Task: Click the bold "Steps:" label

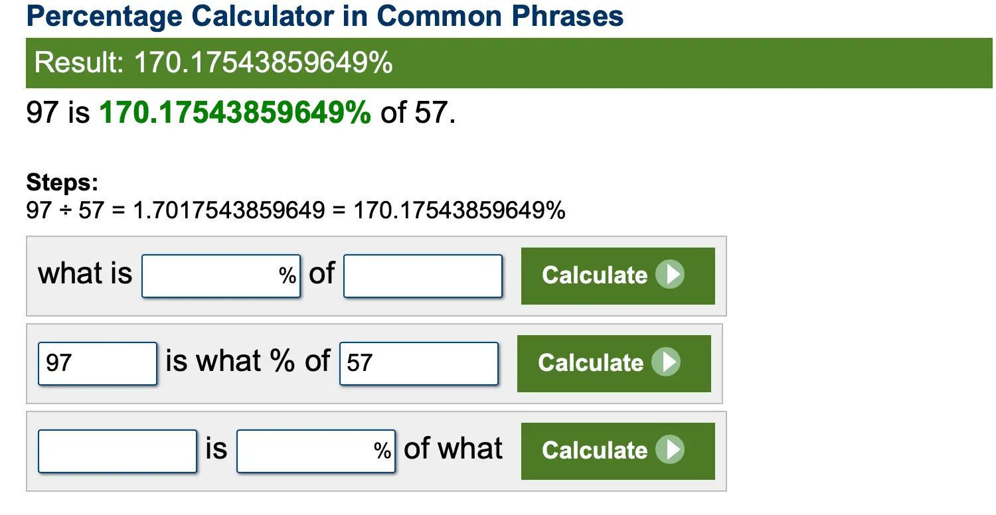Action: click(62, 182)
